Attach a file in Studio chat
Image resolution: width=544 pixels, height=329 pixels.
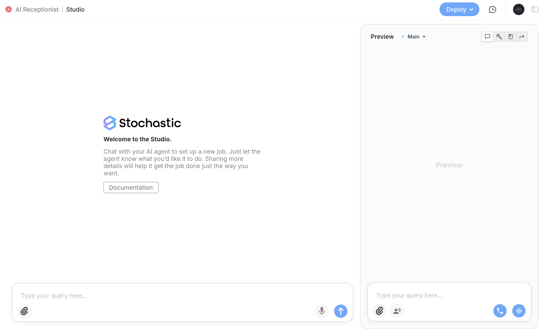click(24, 311)
